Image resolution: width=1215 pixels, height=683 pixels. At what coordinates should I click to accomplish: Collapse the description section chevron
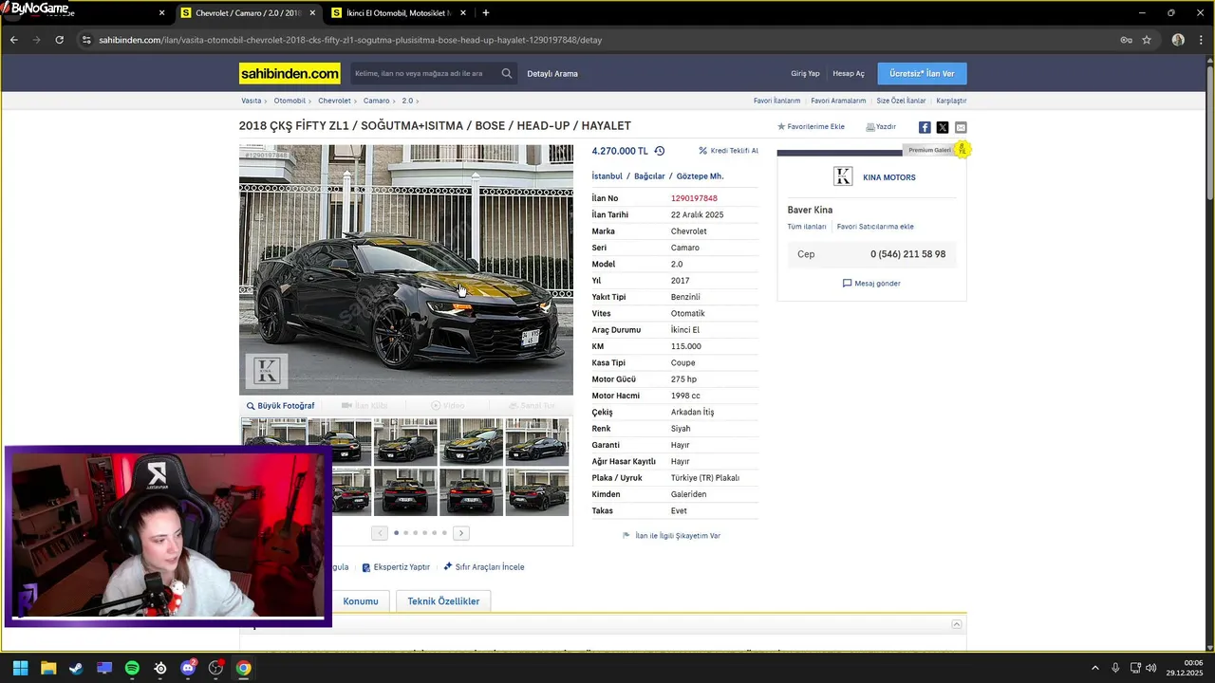[957, 624]
